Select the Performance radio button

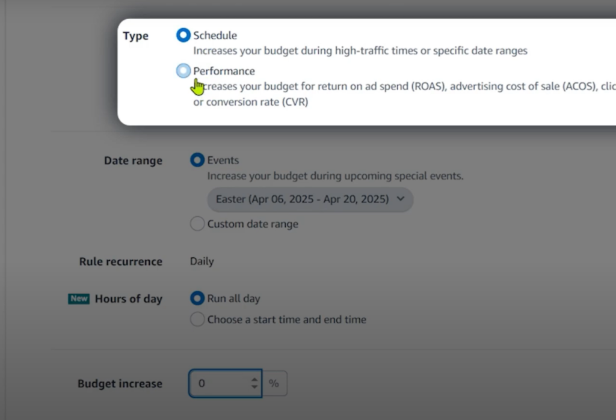(183, 71)
